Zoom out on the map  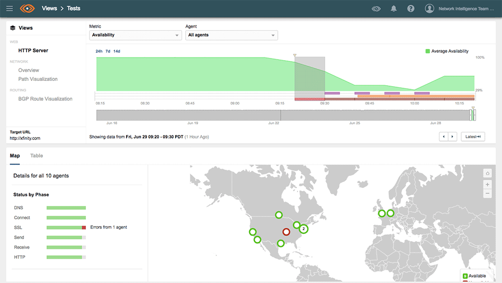487,194
